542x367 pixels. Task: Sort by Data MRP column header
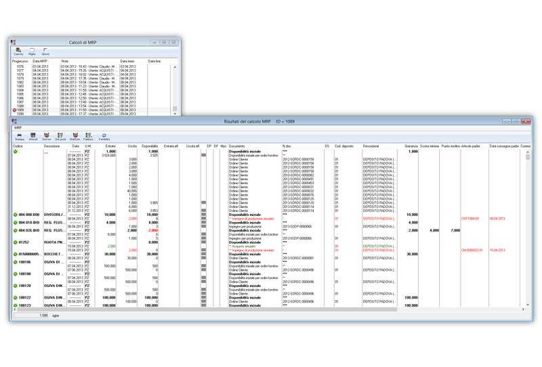40,61
